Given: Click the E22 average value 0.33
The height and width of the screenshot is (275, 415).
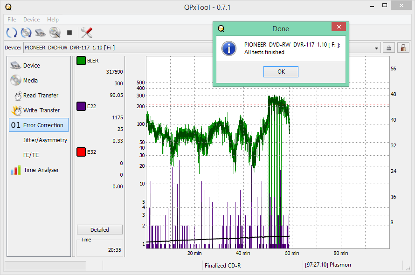Looking at the screenshot, I should (x=118, y=141).
